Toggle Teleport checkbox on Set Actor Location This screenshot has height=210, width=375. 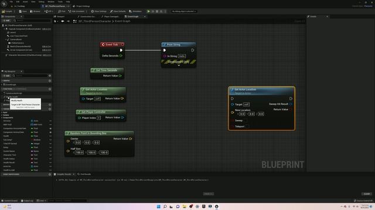(x=247, y=127)
